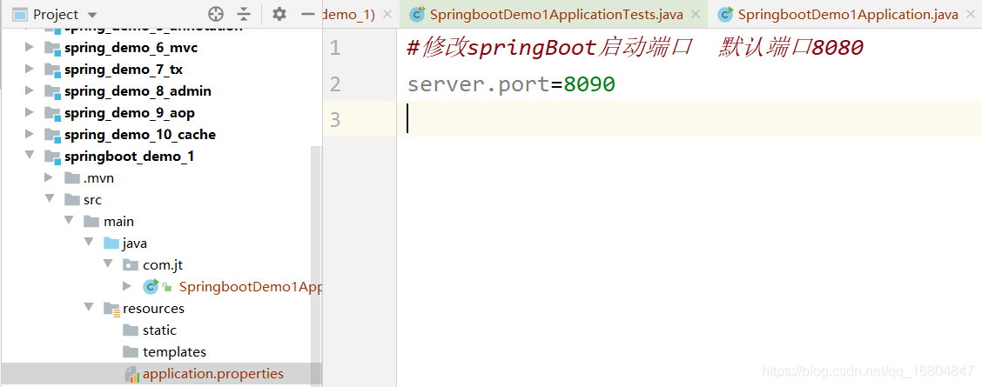Click the collapse all icon
The width and height of the screenshot is (982, 387).
(x=244, y=14)
